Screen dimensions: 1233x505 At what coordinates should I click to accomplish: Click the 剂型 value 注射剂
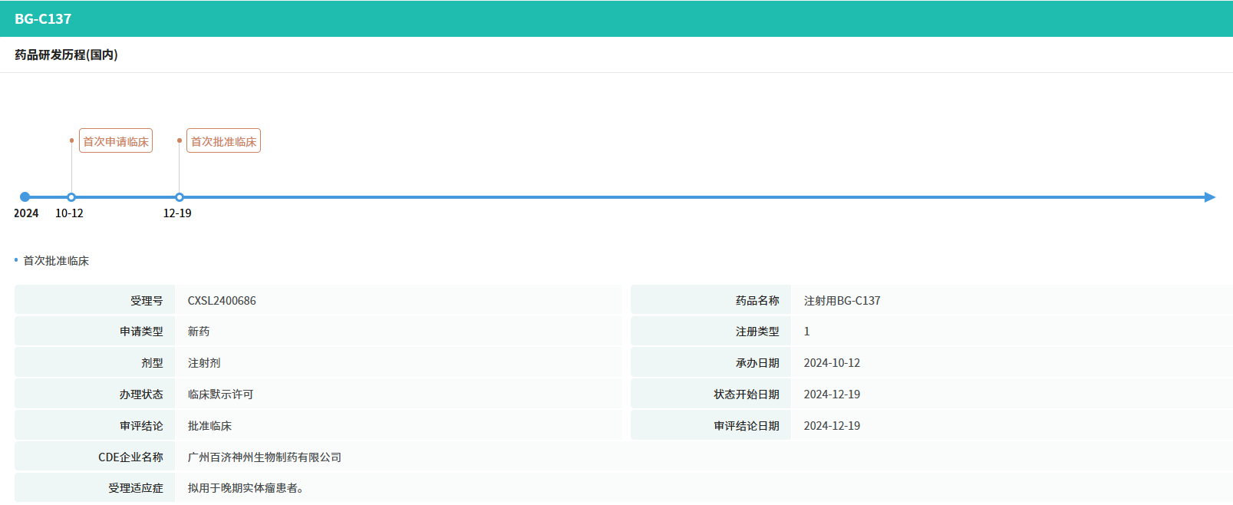[x=204, y=363]
